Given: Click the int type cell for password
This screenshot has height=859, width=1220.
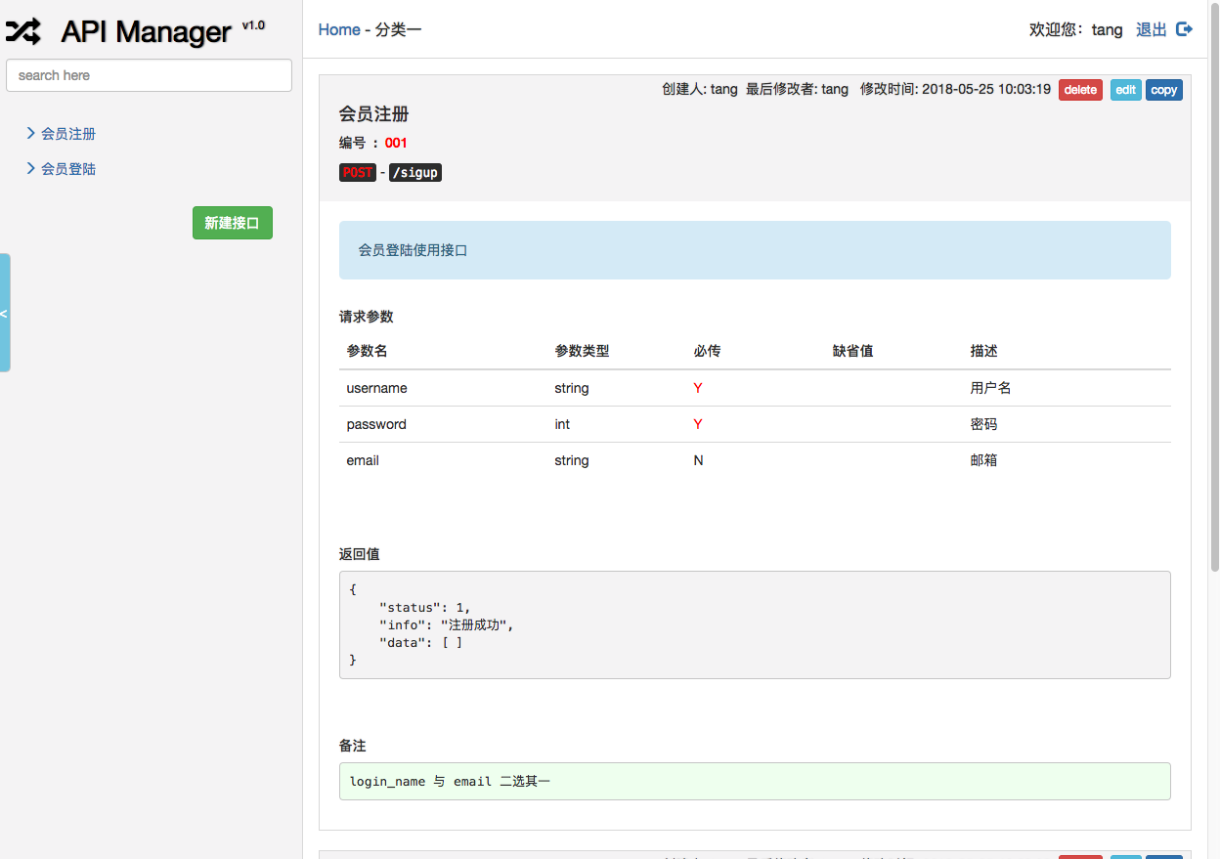Looking at the screenshot, I should pos(562,424).
